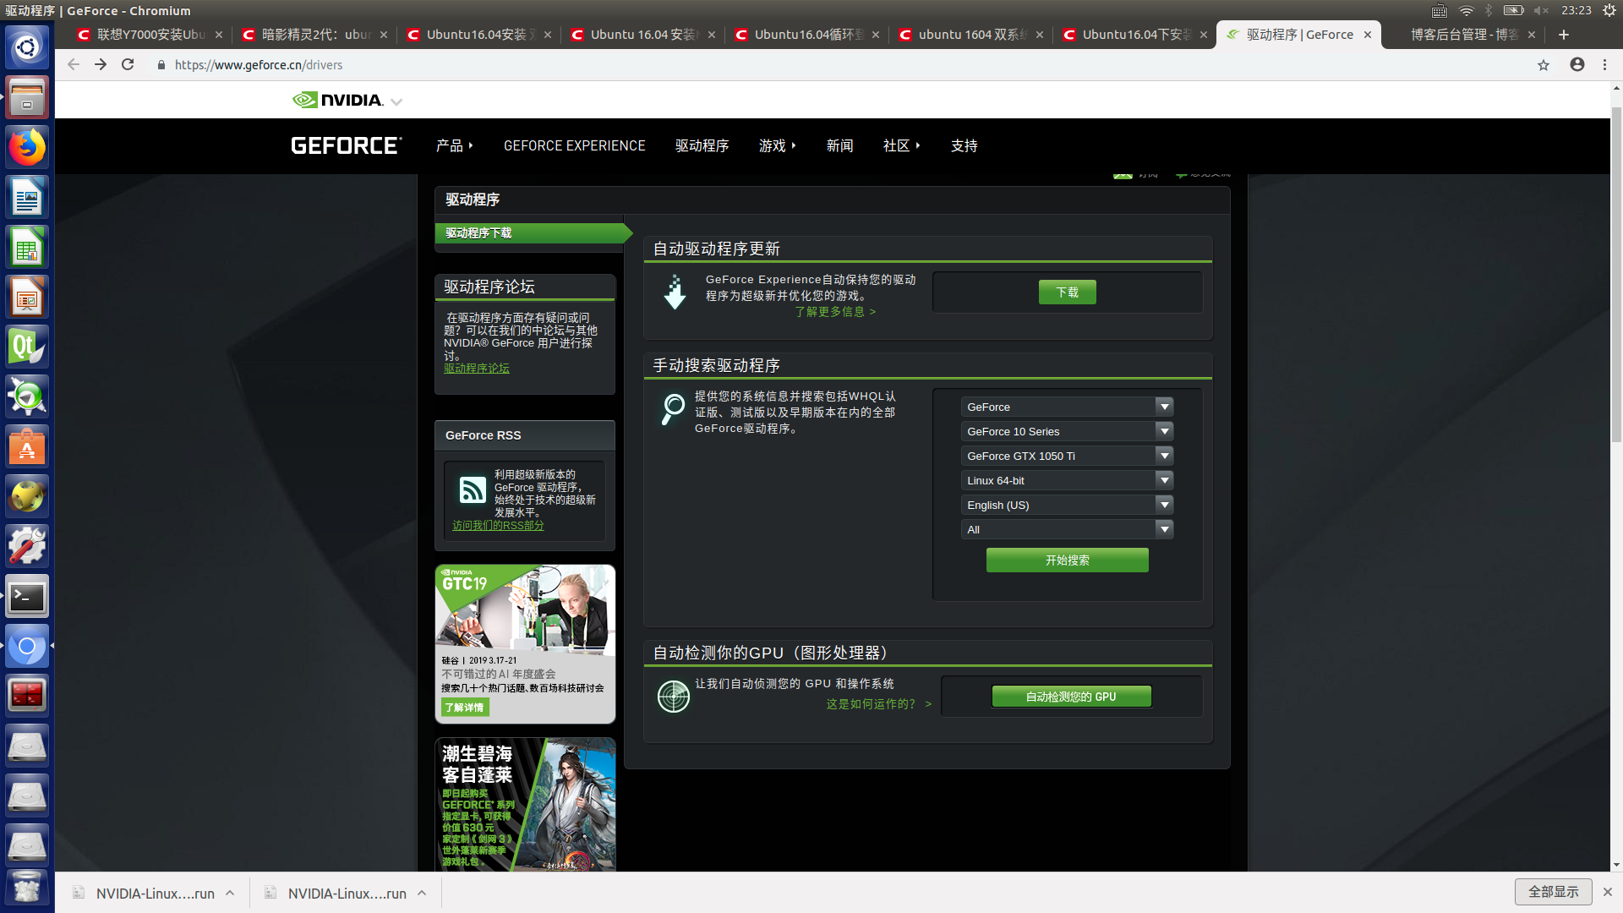The width and height of the screenshot is (1623, 913).
Task: Go back to previous page
Action: point(74,64)
